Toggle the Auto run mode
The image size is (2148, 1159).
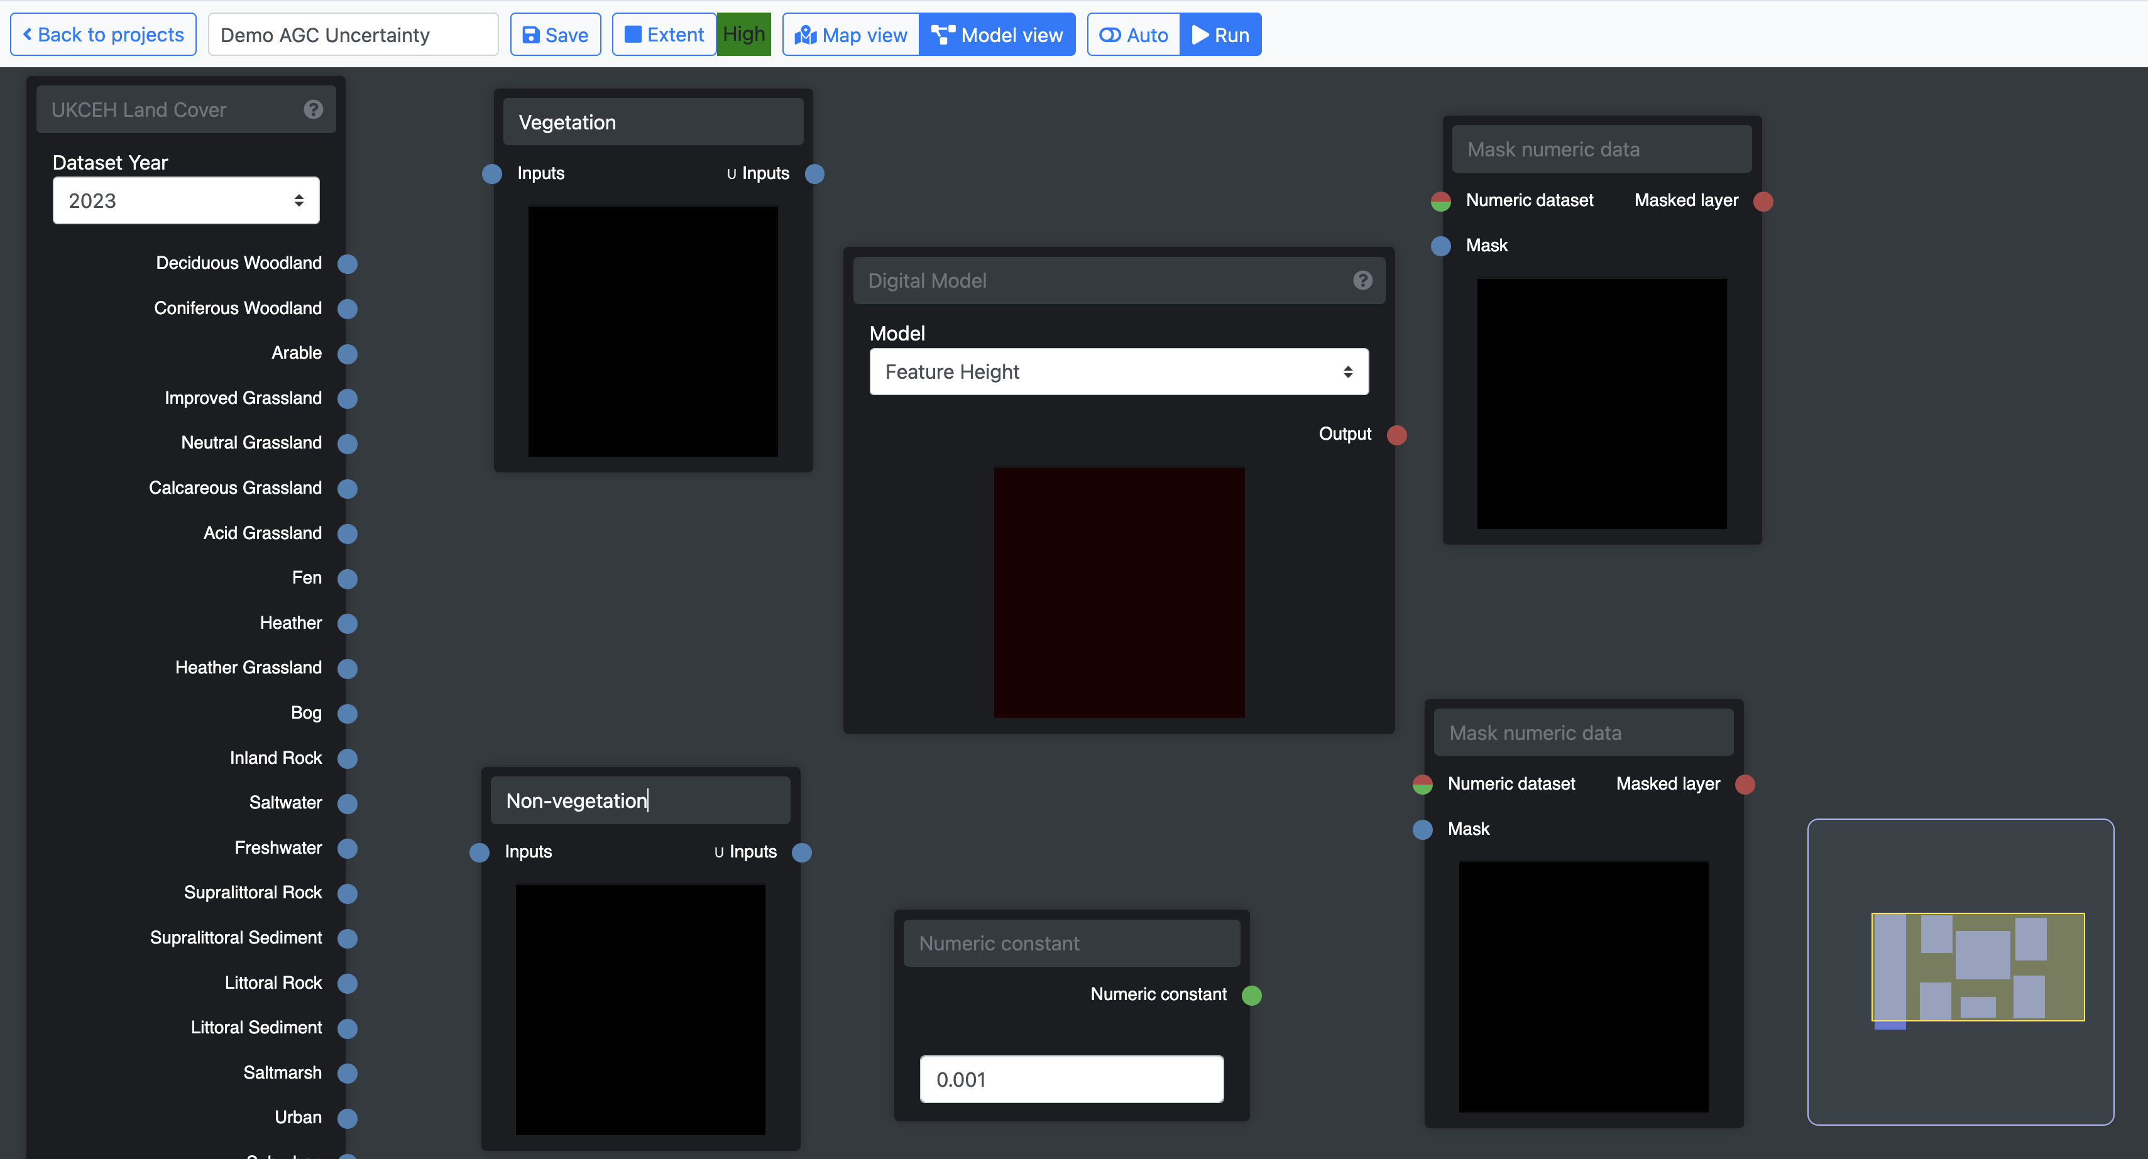(x=1133, y=35)
